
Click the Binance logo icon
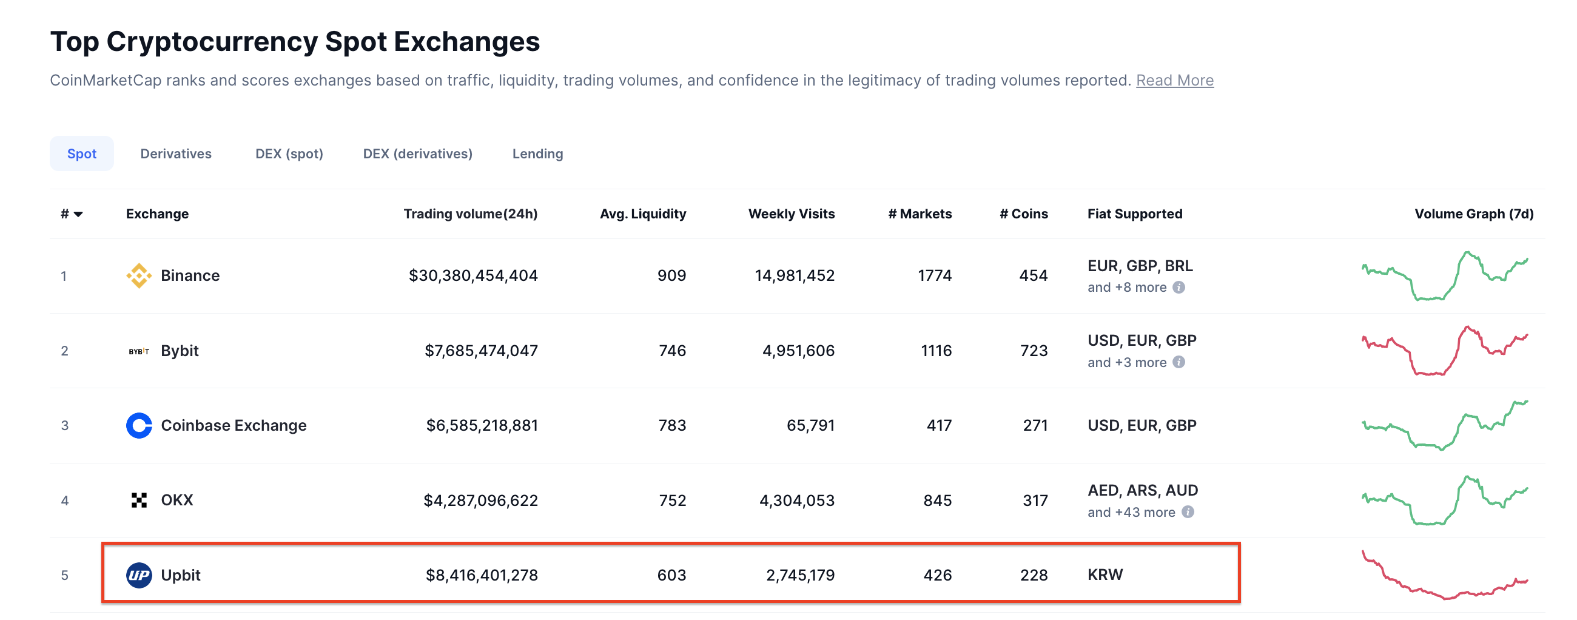pyautogui.click(x=139, y=275)
